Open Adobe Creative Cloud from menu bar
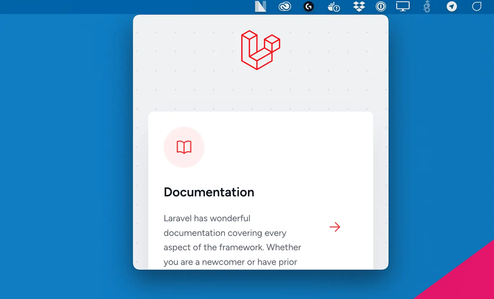This screenshot has height=299, width=494. coord(284,6)
